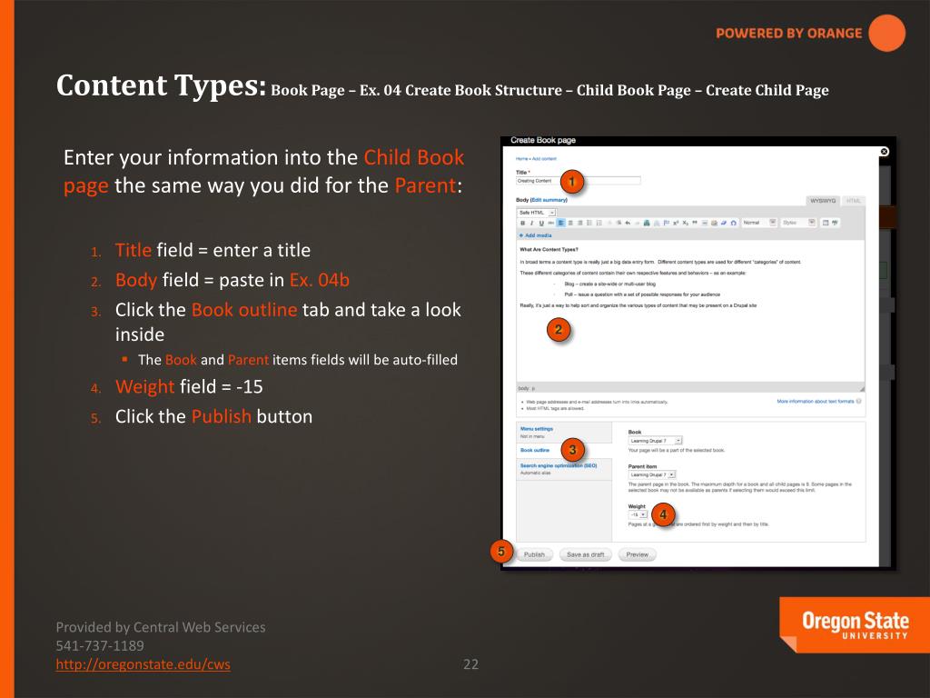Click the Preview button
This screenshot has height=698, width=930.
tap(637, 555)
